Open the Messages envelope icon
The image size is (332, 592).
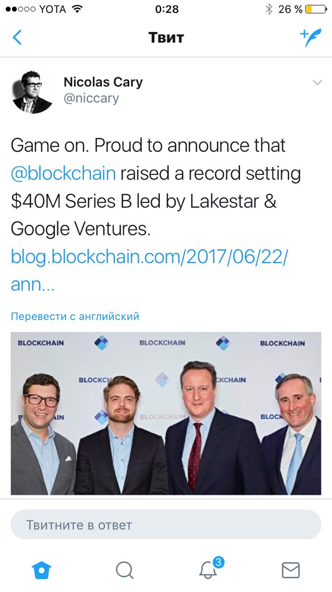[290, 570]
